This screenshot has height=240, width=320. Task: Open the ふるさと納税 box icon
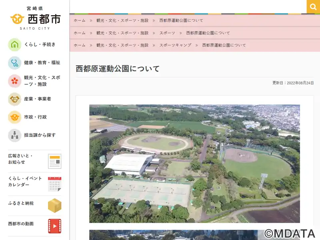54,205
